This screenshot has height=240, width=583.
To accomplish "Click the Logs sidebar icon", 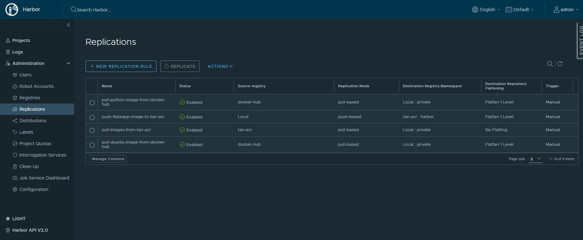I will click(8, 52).
